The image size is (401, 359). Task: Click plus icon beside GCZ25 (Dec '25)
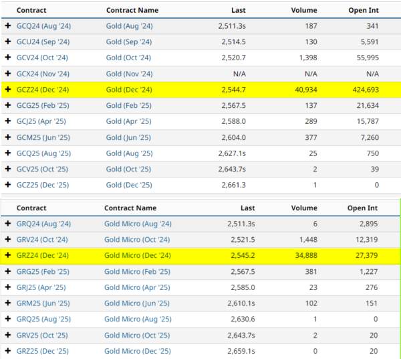[8, 185]
